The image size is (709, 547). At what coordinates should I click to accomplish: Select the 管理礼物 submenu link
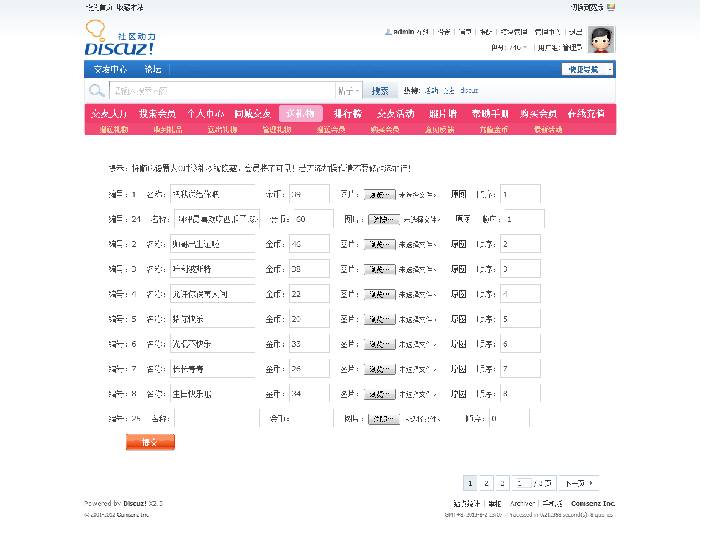(276, 130)
